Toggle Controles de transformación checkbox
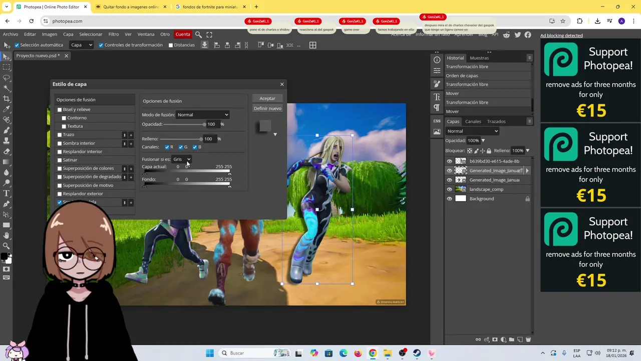 pos(101,45)
